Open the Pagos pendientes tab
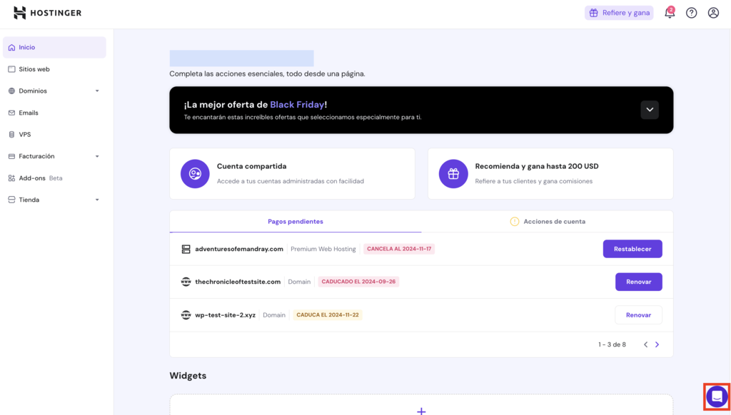731x415 pixels. [x=295, y=221]
